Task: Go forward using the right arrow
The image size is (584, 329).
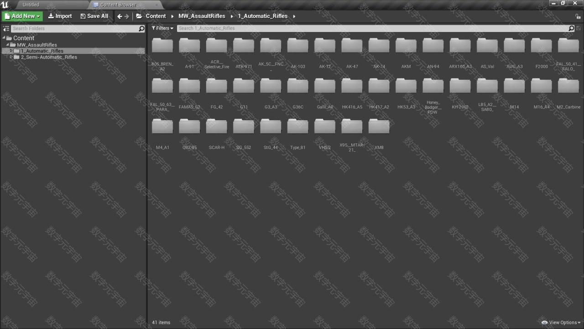Action: pyautogui.click(x=127, y=16)
